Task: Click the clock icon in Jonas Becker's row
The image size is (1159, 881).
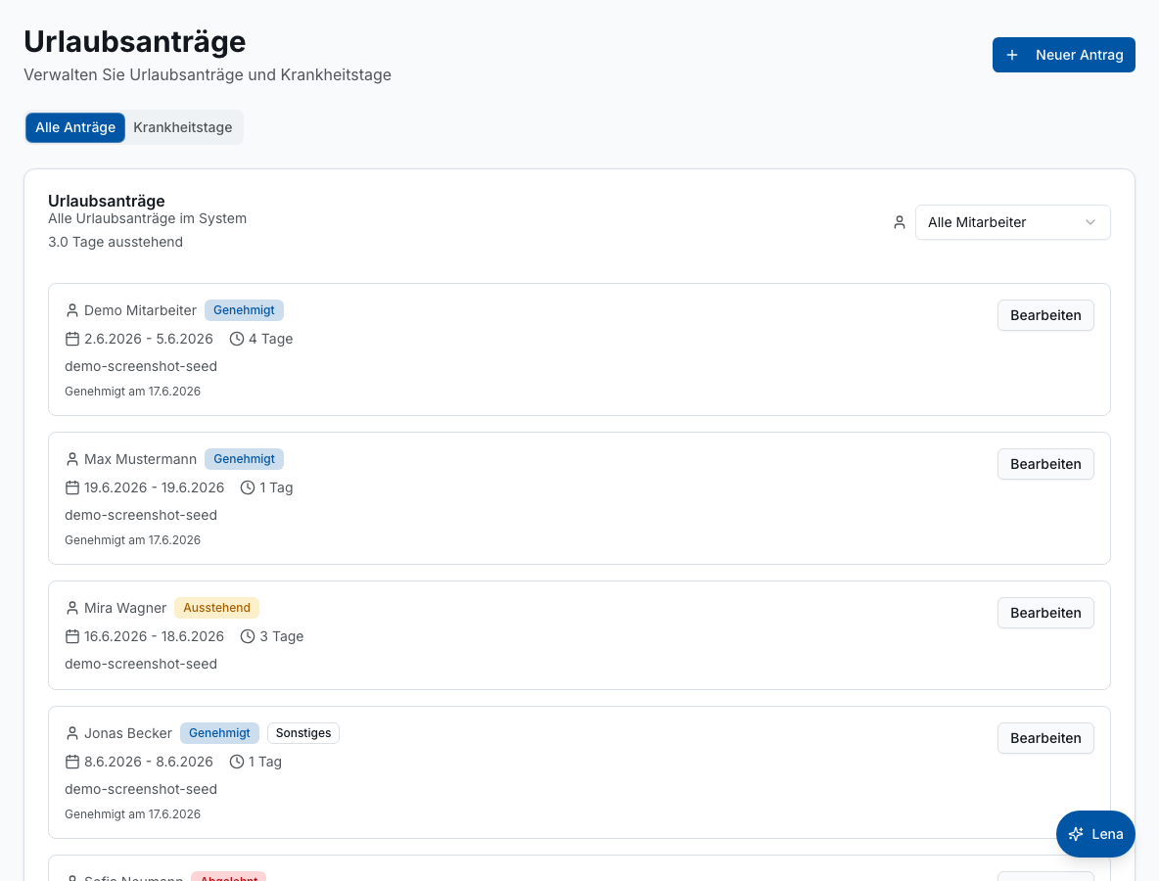Action: point(237,762)
